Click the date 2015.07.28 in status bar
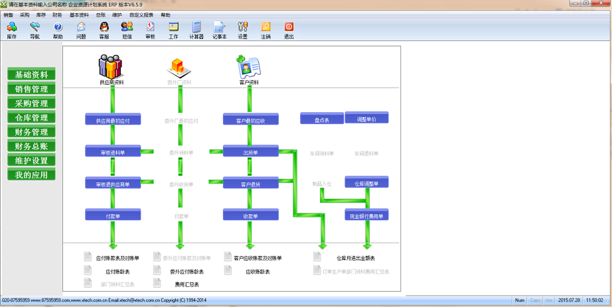This screenshot has width=612, height=307. click(569, 300)
